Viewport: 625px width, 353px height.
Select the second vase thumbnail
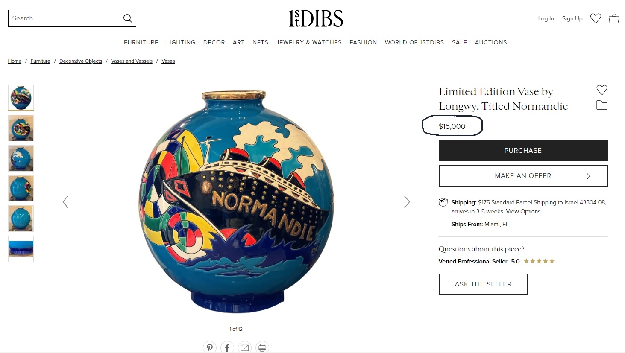pyautogui.click(x=21, y=128)
